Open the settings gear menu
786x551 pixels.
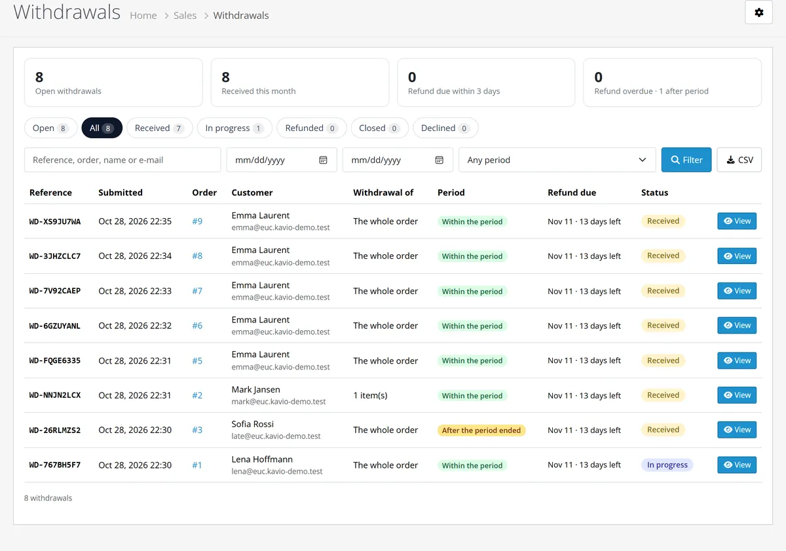(759, 12)
